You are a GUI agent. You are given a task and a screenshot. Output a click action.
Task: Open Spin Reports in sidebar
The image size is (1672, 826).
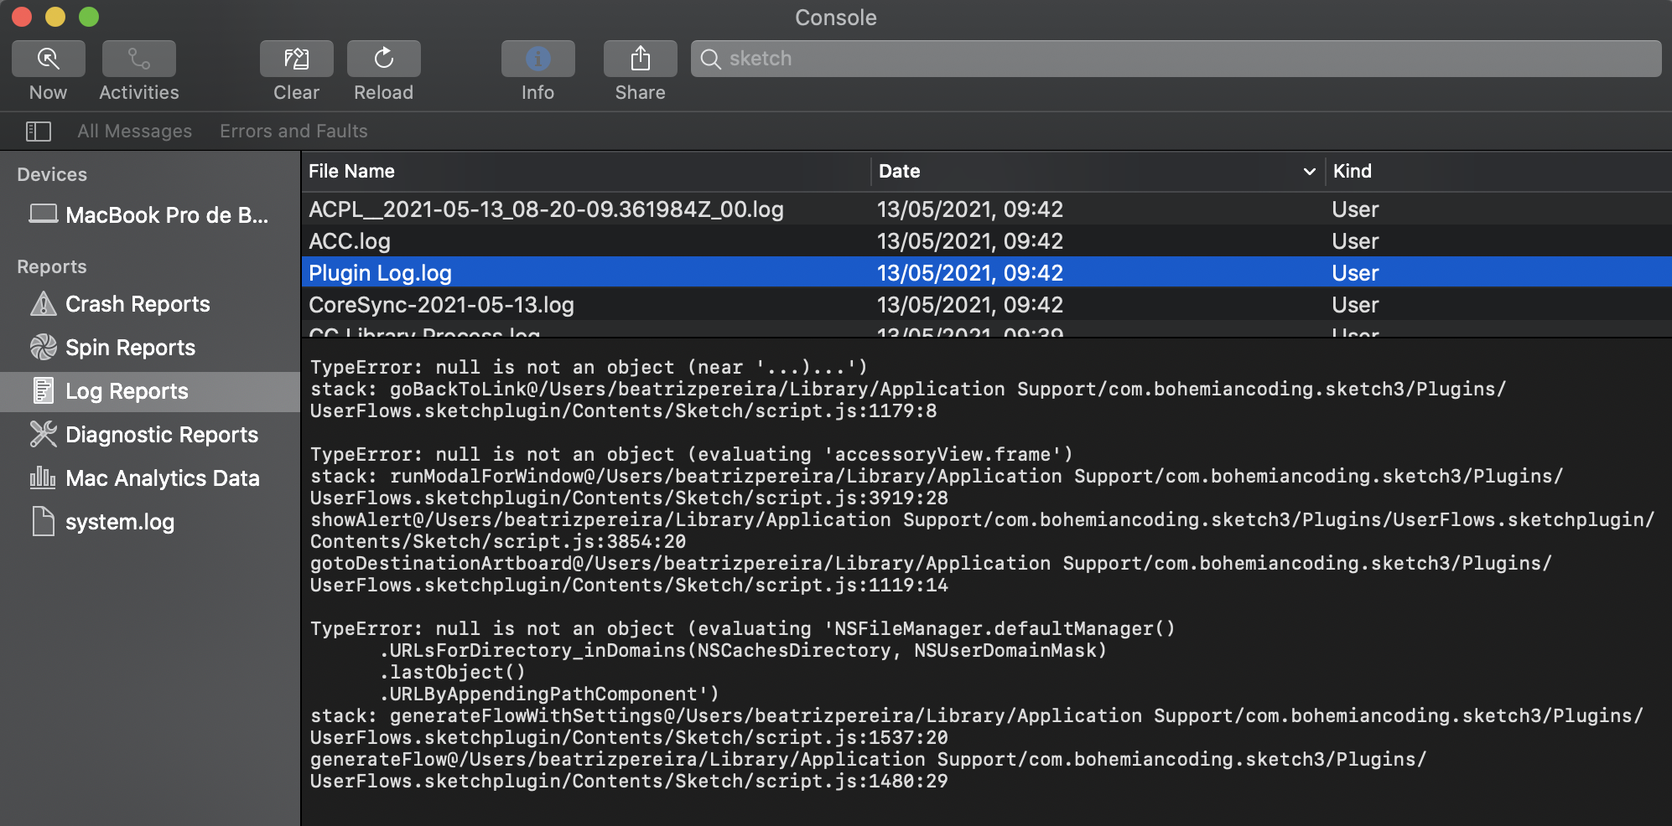[x=149, y=348]
